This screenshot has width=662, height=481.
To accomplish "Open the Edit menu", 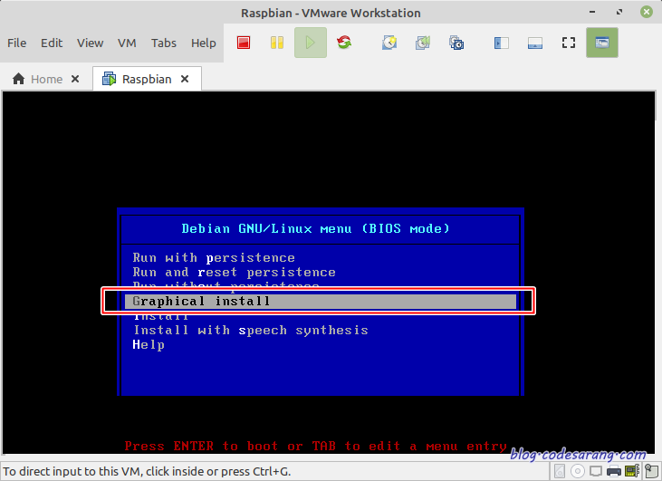I will pyautogui.click(x=52, y=43).
